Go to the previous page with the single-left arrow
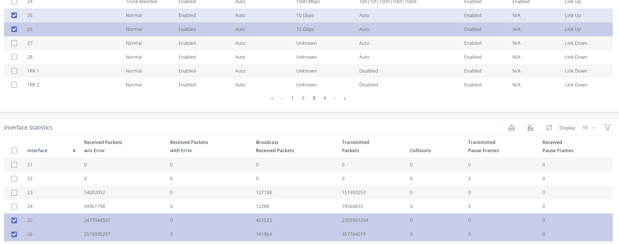This screenshot has height=244, width=619. pos(282,98)
